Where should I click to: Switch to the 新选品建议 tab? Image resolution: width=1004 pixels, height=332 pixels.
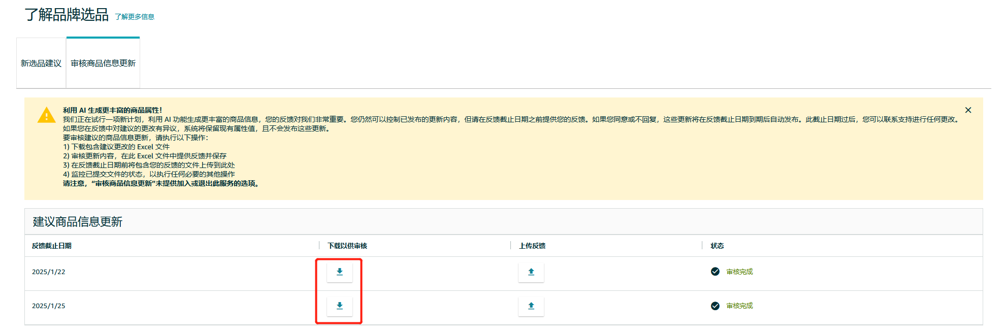pos(41,63)
